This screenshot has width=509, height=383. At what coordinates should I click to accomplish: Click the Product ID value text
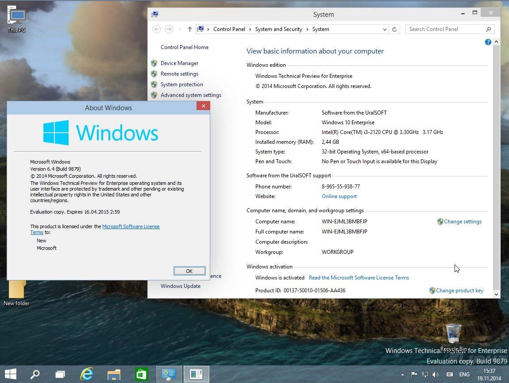[x=314, y=291]
